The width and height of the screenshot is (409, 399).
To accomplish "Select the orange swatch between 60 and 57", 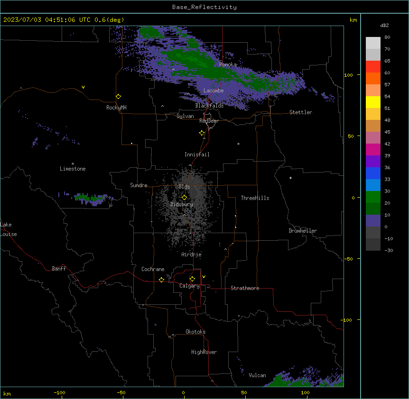I will [x=373, y=78].
